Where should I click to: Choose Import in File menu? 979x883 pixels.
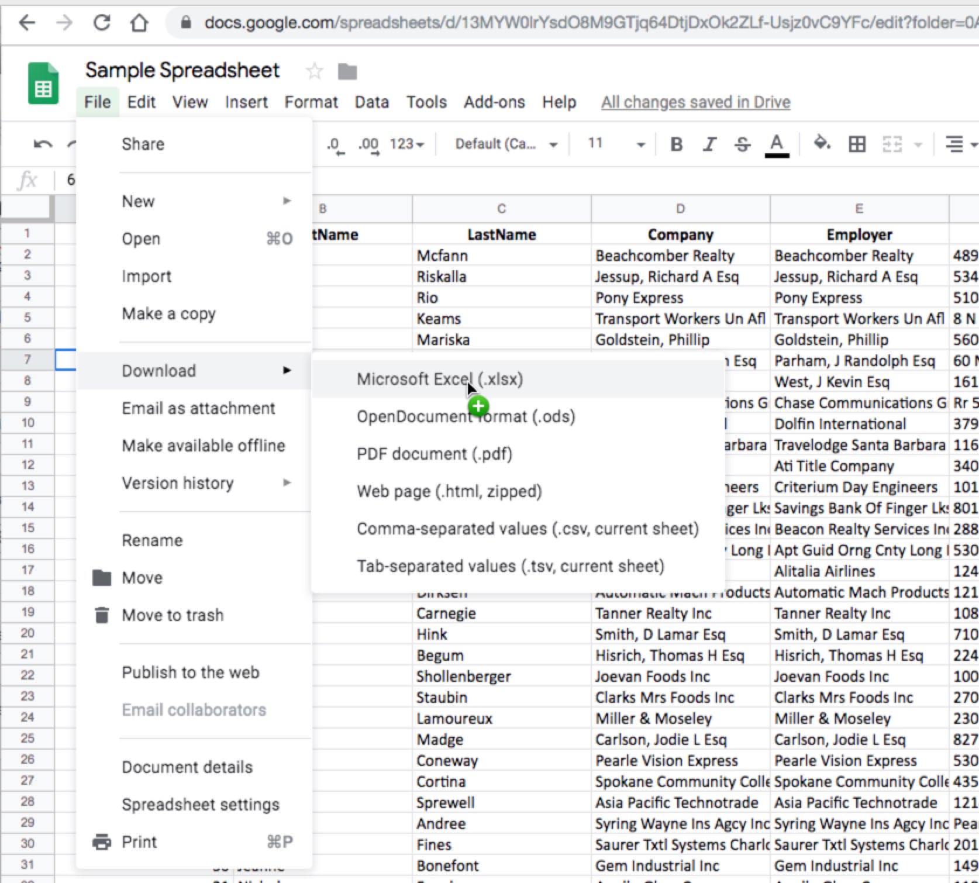(x=194, y=276)
